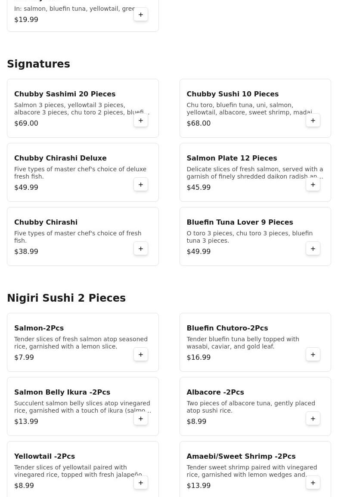Add Albacore -2Pcs to cart

313,419
